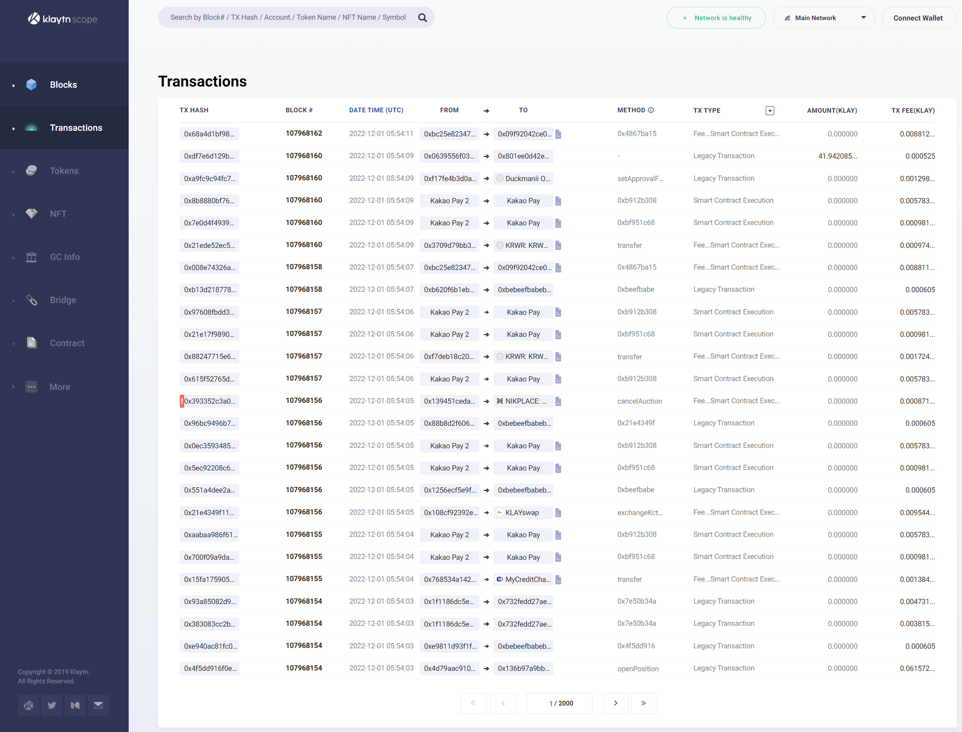The width and height of the screenshot is (962, 732).
Task: Jump to the last transactions page
Action: 643,703
